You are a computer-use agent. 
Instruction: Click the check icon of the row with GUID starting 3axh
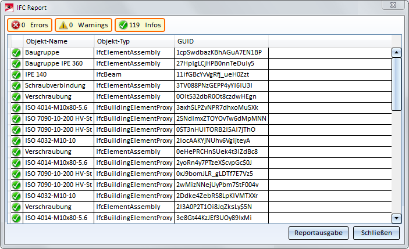tap(16, 108)
